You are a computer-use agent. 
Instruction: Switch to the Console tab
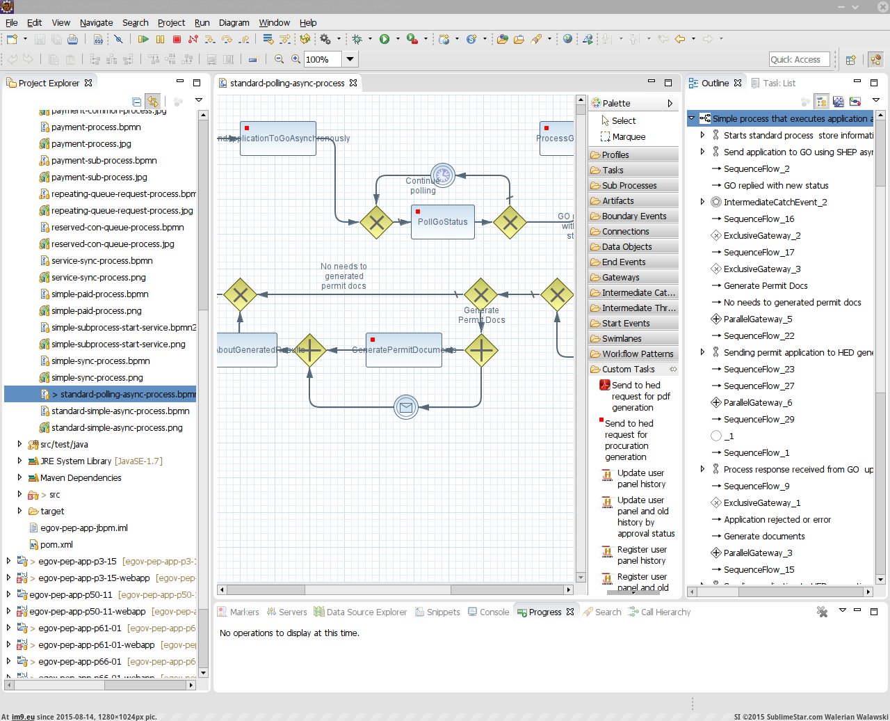[494, 612]
